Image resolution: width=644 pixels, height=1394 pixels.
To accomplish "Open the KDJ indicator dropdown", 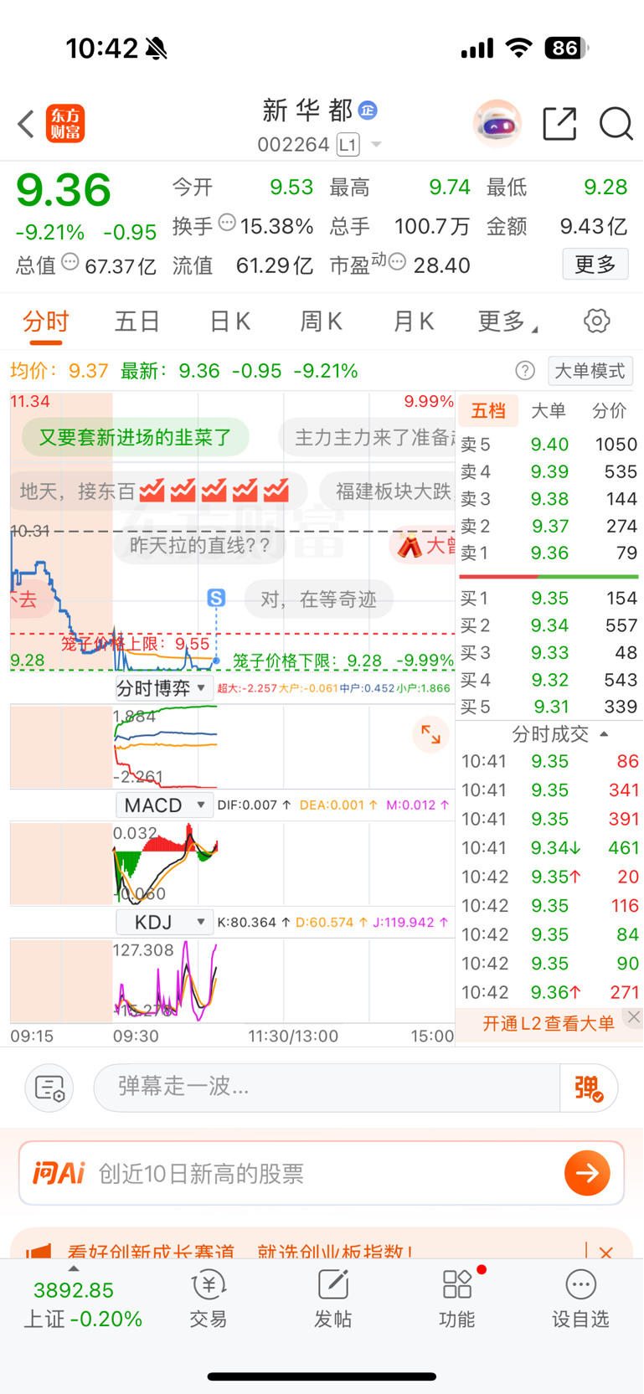I will [x=162, y=923].
